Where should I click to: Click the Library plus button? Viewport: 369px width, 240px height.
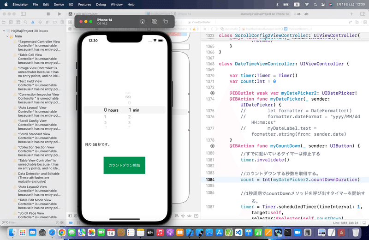point(351,14)
